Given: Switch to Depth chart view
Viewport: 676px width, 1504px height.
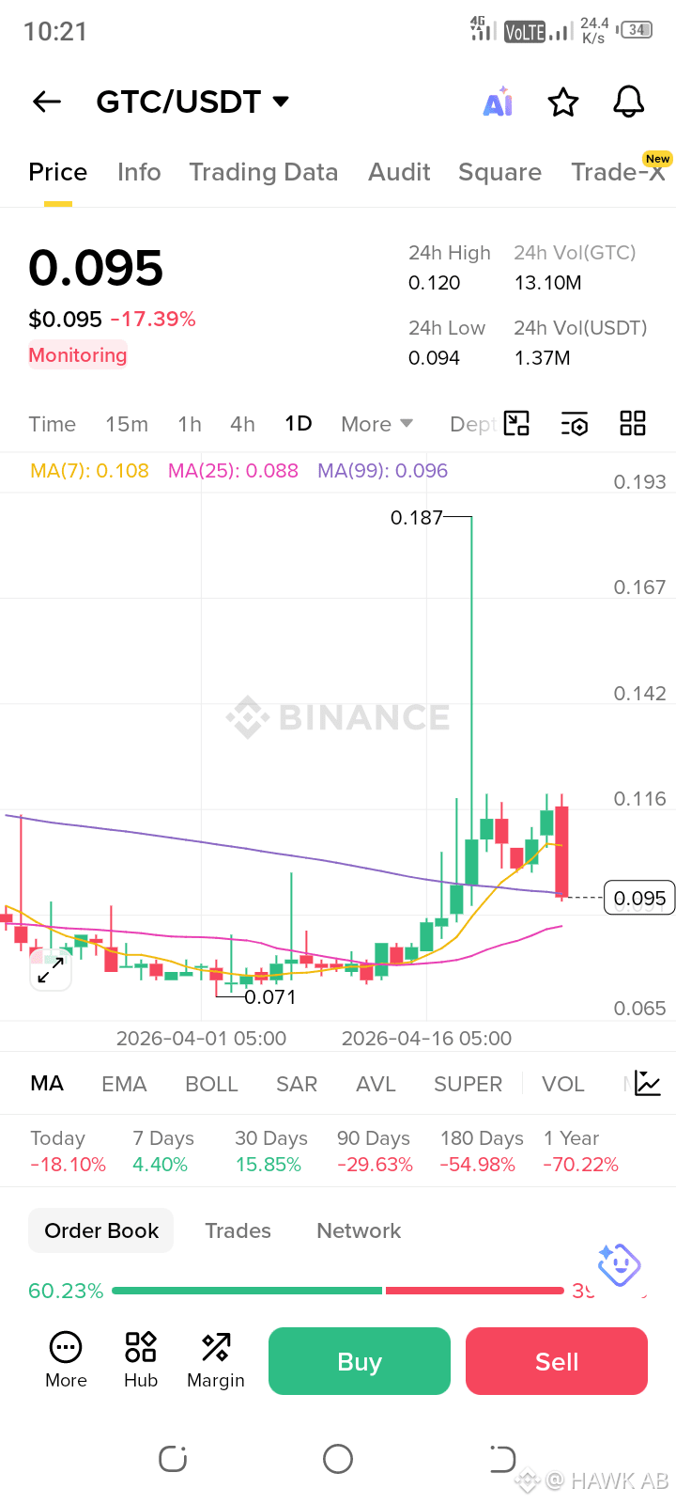Looking at the screenshot, I should [473, 424].
